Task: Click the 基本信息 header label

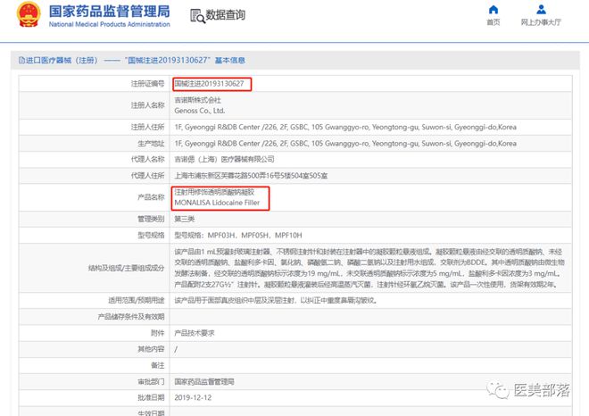Action: coord(230,60)
